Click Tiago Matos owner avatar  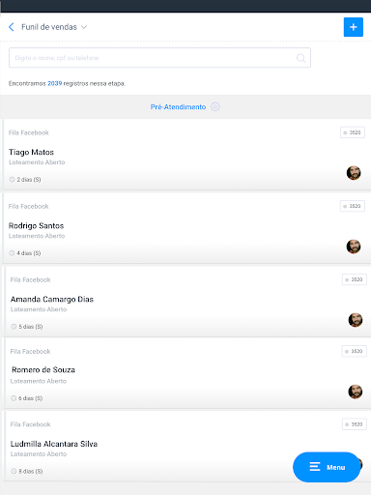[x=354, y=173]
